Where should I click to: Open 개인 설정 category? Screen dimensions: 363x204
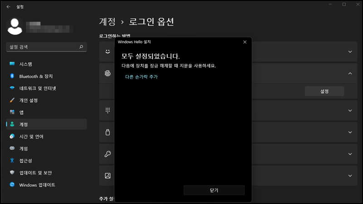coord(46,100)
